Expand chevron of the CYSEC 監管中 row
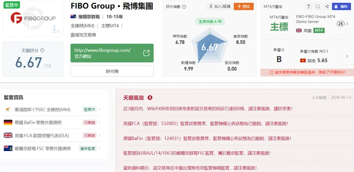This screenshot has width=354, height=172. (99, 109)
